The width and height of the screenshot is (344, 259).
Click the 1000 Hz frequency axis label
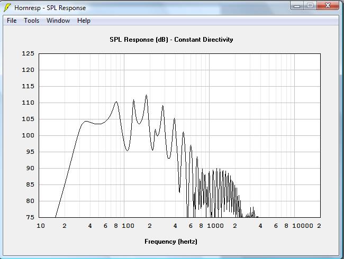click(215, 226)
